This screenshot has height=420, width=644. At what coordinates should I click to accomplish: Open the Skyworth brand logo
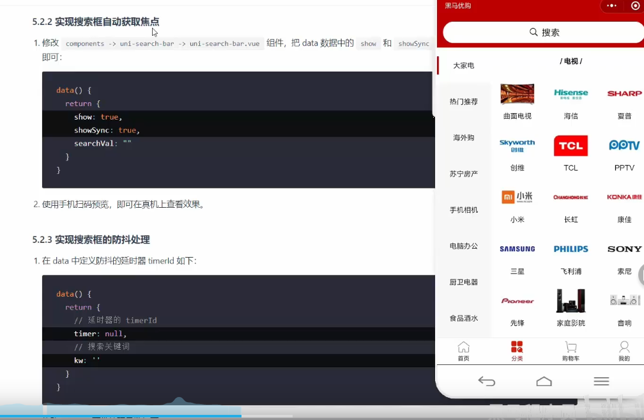pos(517,146)
